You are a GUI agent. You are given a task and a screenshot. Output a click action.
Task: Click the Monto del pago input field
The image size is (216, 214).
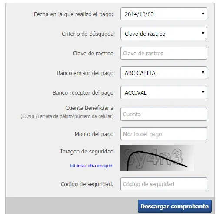(164, 134)
